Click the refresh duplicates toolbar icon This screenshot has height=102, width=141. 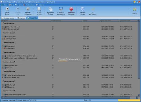pyautogui.click(x=28, y=9)
